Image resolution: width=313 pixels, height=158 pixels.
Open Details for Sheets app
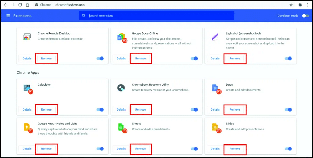pyautogui.click(x=121, y=149)
